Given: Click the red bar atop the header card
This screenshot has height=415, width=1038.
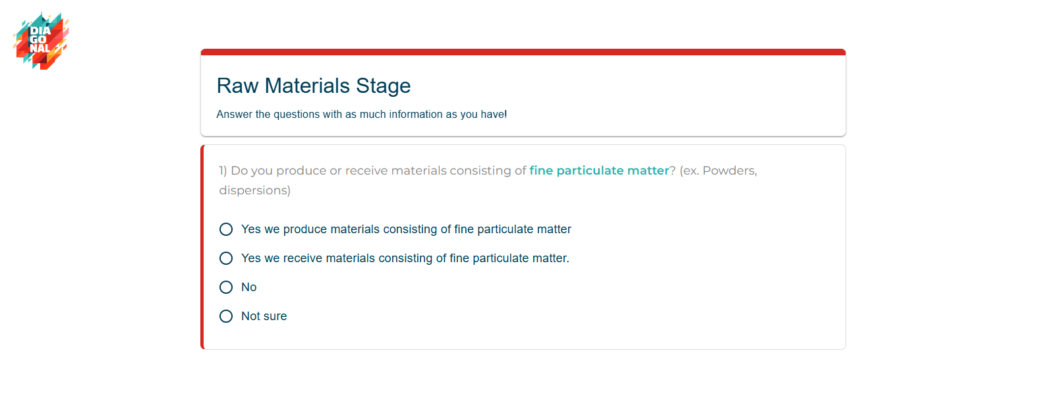Looking at the screenshot, I should tap(523, 52).
